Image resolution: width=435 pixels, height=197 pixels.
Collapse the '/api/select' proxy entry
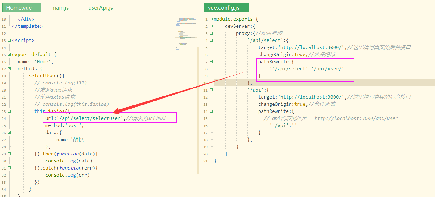click(211, 40)
